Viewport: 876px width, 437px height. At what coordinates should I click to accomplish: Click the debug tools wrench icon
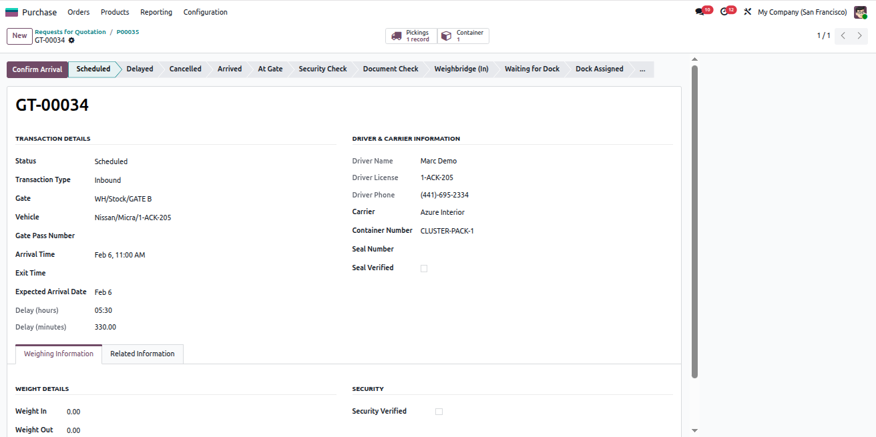tap(747, 12)
